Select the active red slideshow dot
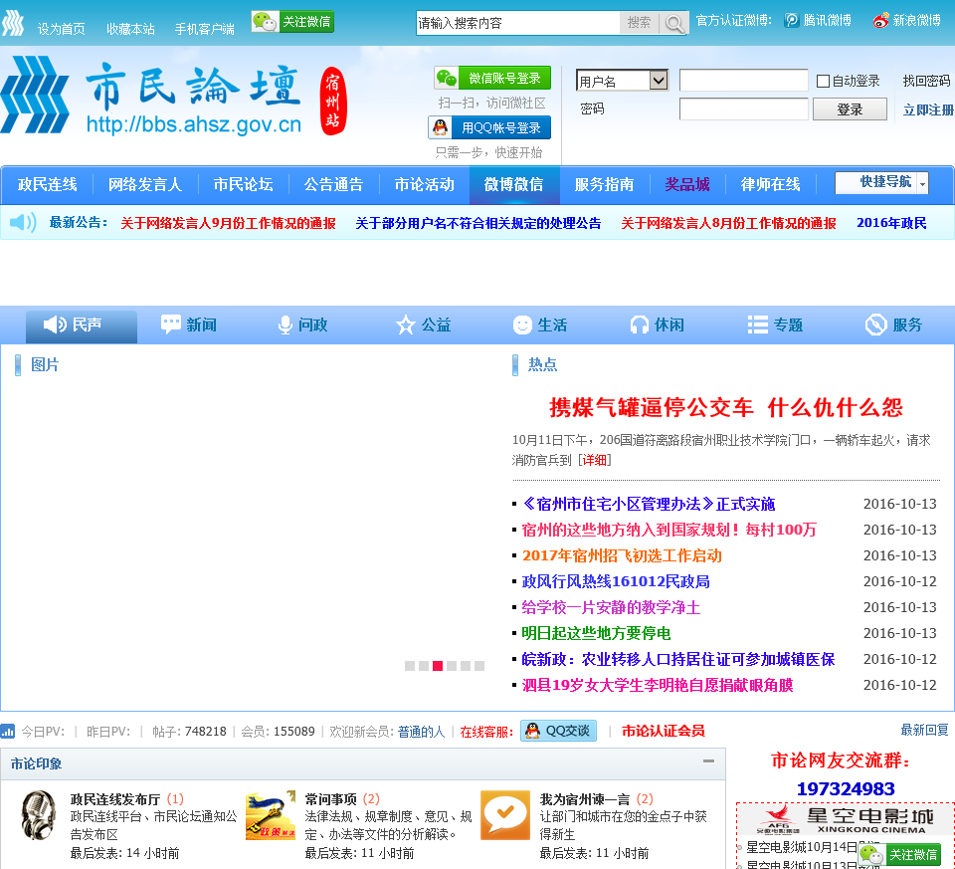Screen dimensions: 955x869 [x=438, y=666]
